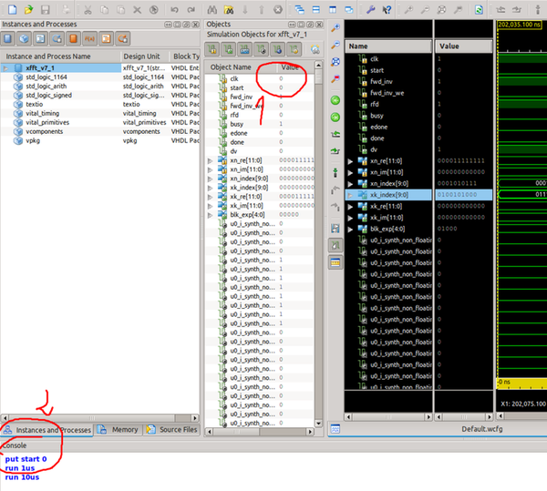
Task: Click the Object Name column header
Action: coord(230,67)
